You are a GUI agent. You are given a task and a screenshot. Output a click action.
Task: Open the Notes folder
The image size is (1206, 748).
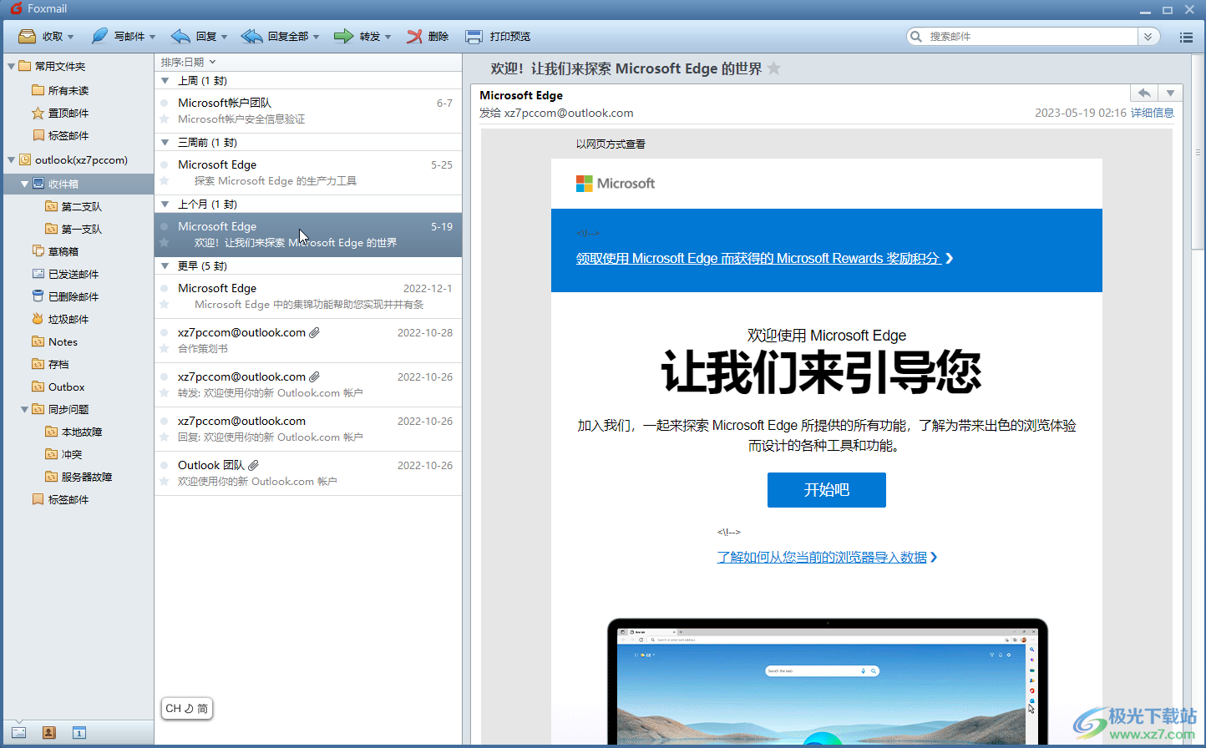point(54,341)
